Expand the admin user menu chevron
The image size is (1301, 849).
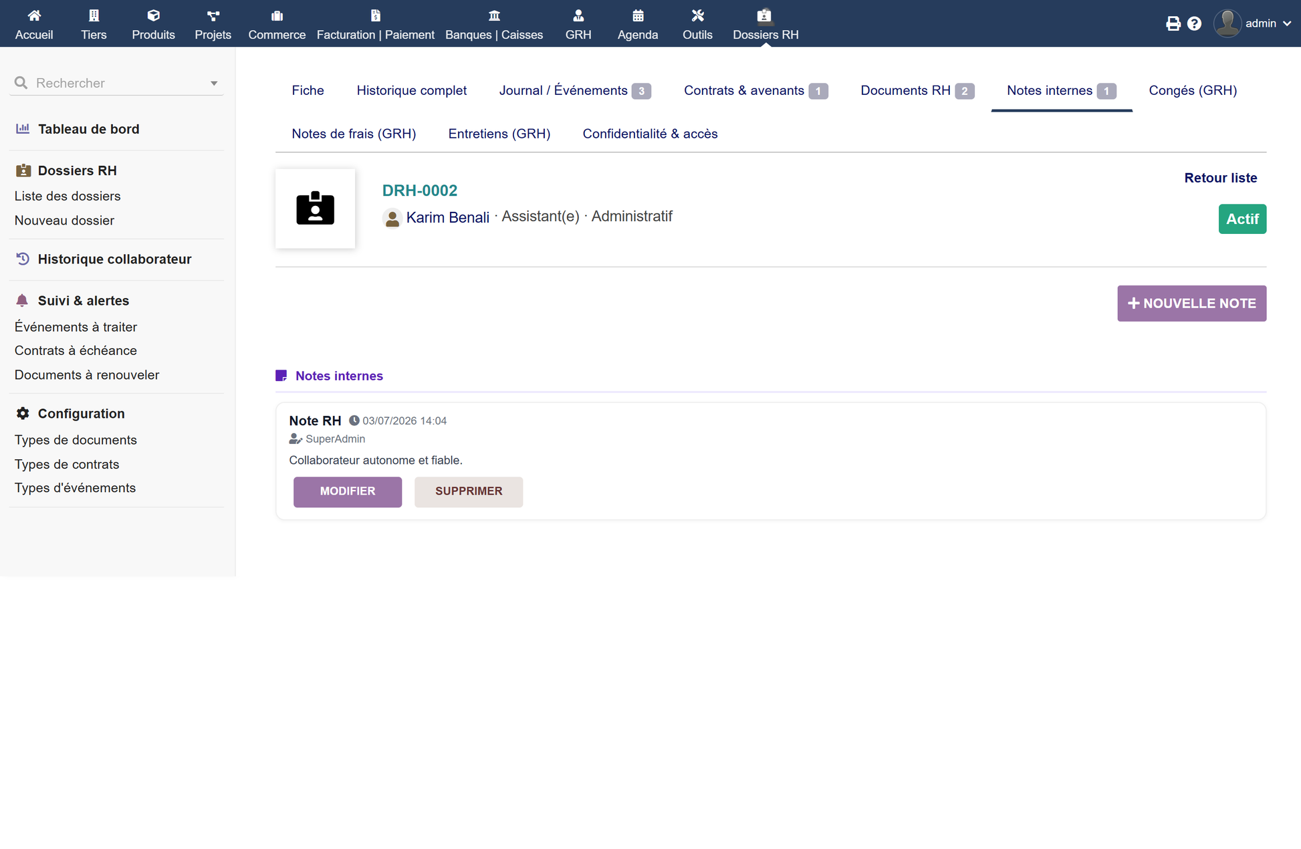point(1287,23)
